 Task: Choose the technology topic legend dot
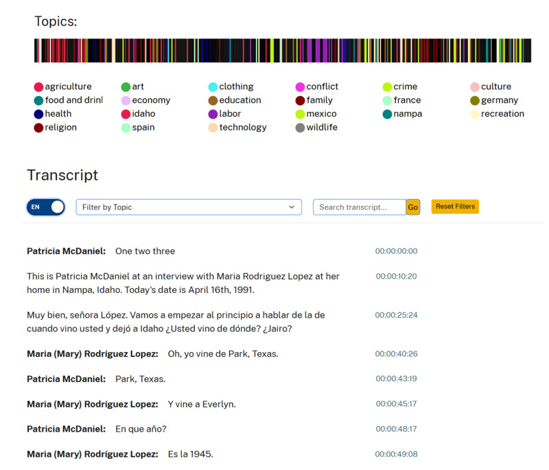coord(213,128)
